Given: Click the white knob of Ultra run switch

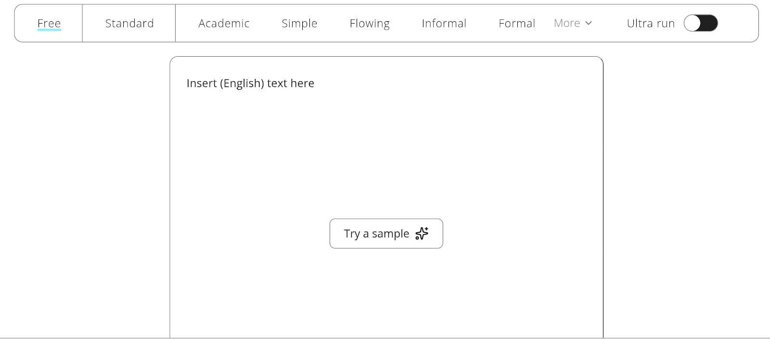Looking at the screenshot, I should (693, 23).
